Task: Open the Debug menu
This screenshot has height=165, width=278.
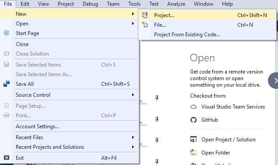Action: click(x=90, y=4)
